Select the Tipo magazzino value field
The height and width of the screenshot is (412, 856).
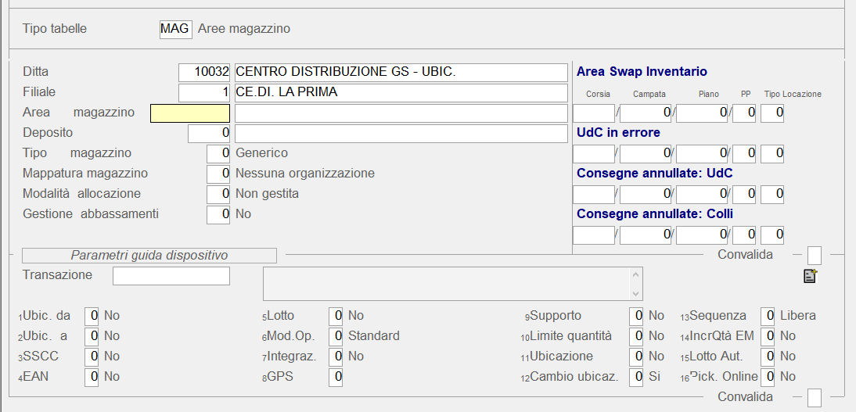(218, 154)
